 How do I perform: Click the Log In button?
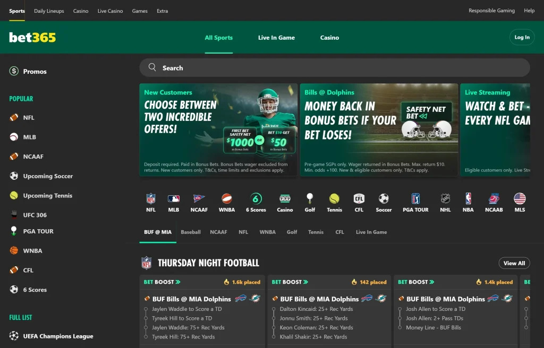pyautogui.click(x=521, y=37)
